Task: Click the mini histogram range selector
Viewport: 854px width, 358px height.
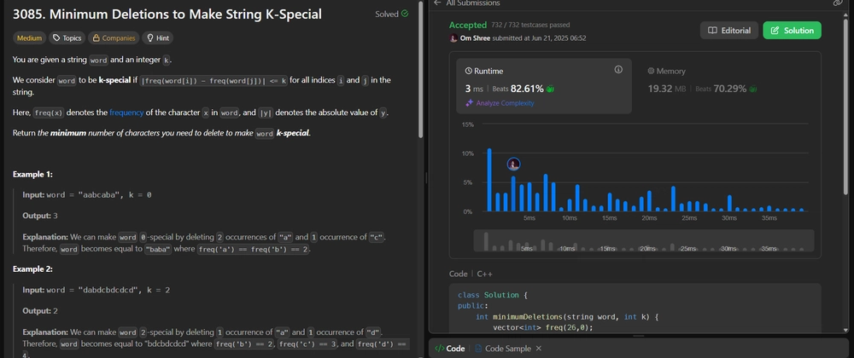Action: click(644, 240)
